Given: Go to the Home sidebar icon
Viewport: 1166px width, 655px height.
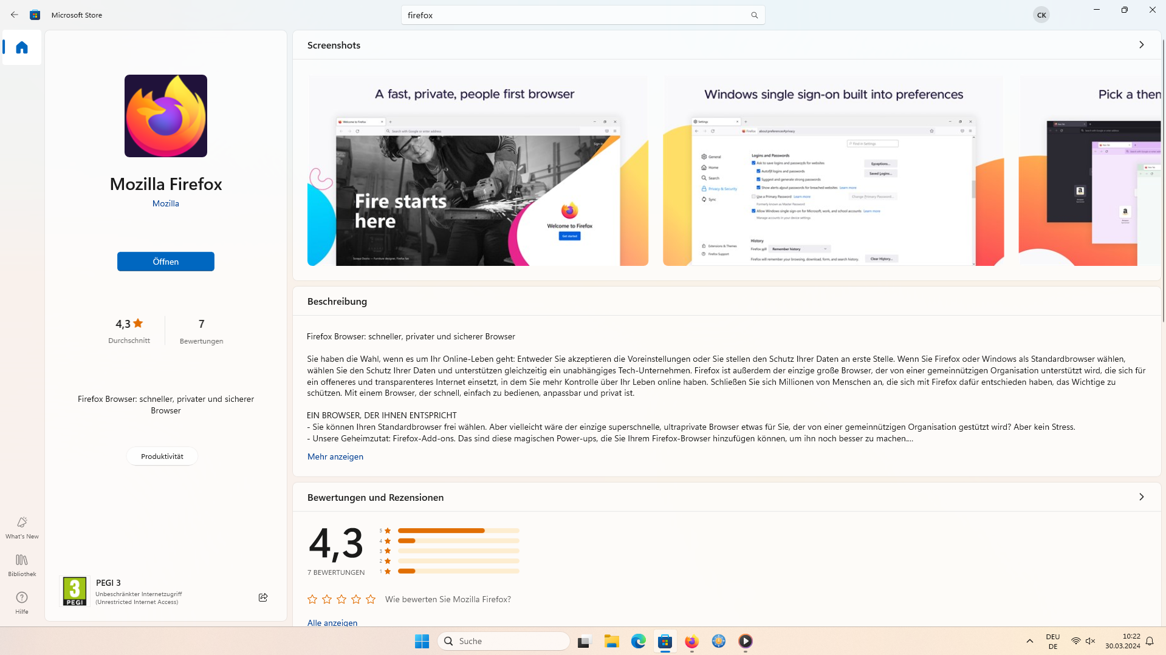Looking at the screenshot, I should point(22,47).
